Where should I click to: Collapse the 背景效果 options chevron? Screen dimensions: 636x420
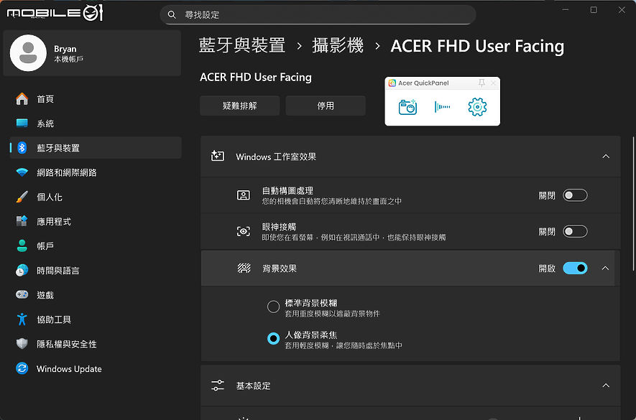point(605,268)
